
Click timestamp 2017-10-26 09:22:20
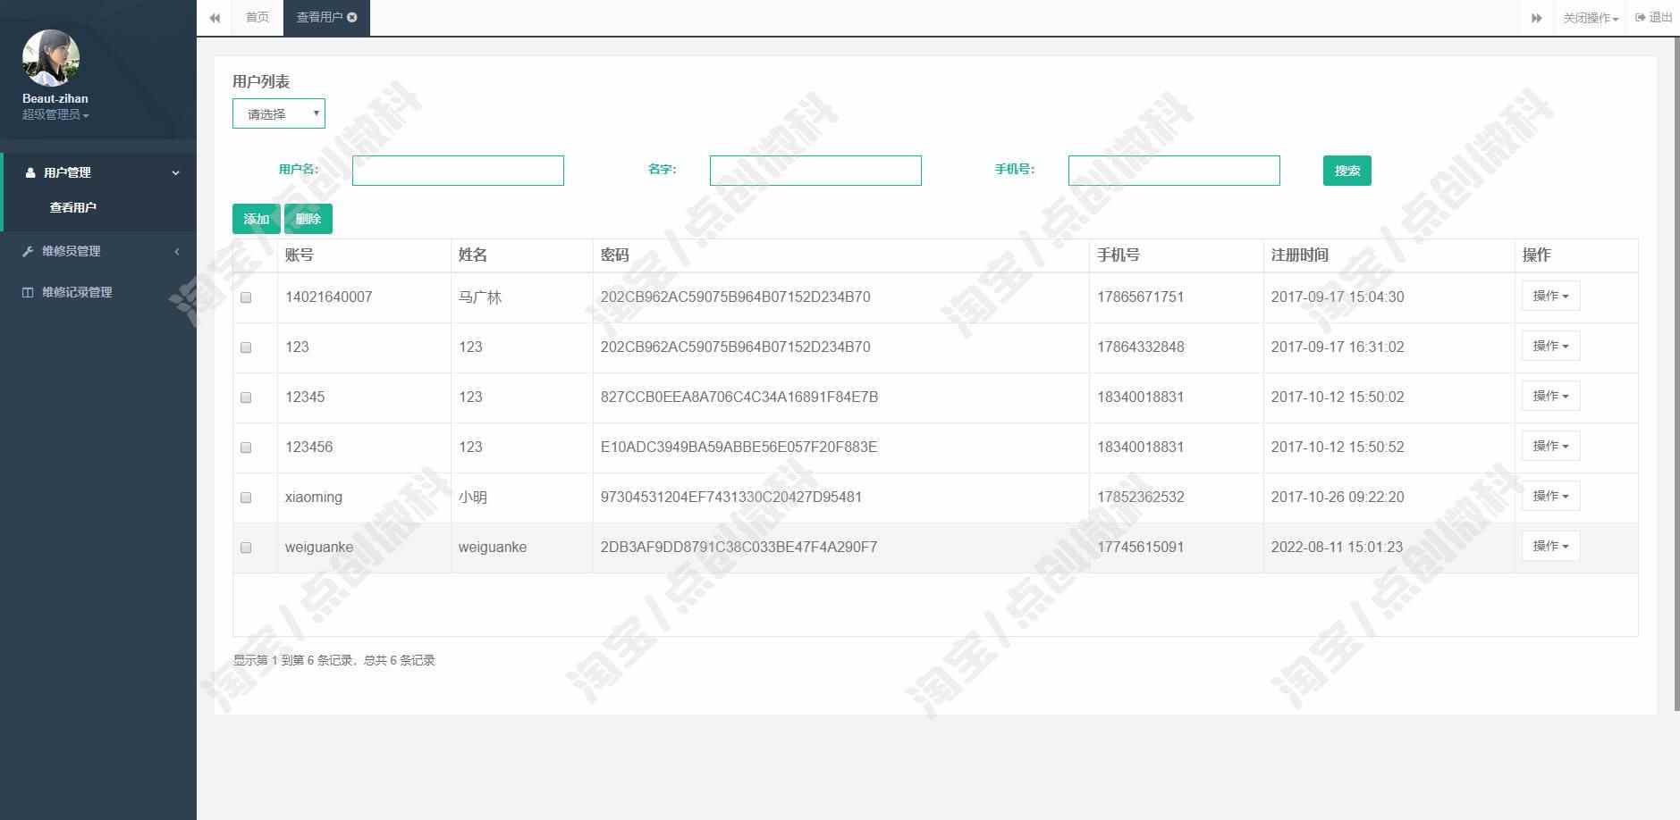[1338, 497]
